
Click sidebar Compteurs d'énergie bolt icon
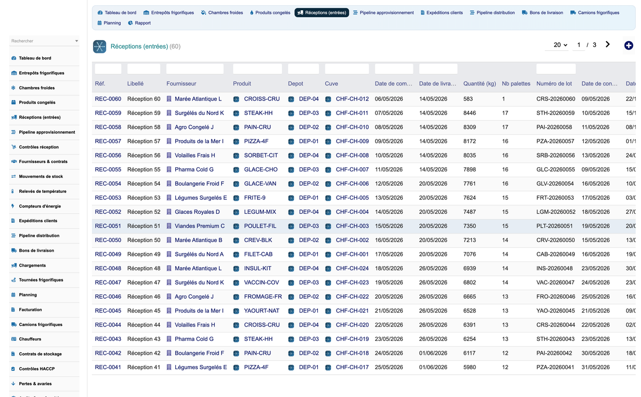pyautogui.click(x=13, y=206)
